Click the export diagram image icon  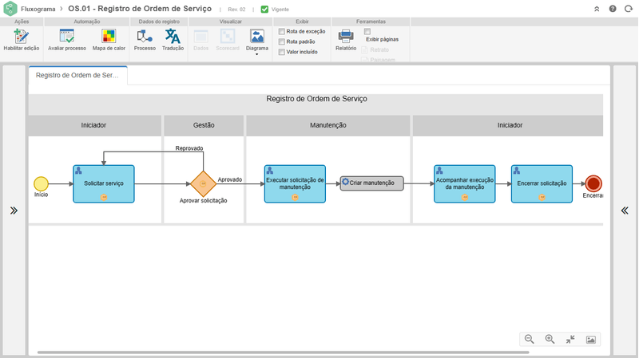click(x=590, y=340)
